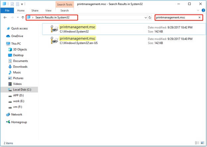Screen dimensions: 207x147
Task: Click the work (E:) drive icon
Action: click(x=10, y=102)
